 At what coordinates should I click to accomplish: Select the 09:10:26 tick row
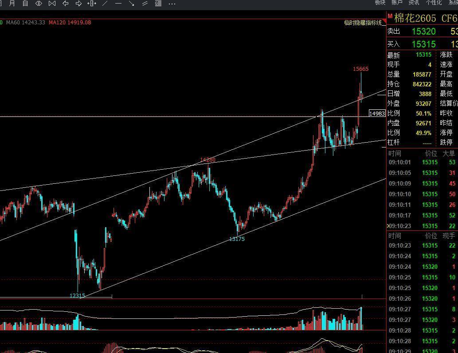[x=422, y=299]
